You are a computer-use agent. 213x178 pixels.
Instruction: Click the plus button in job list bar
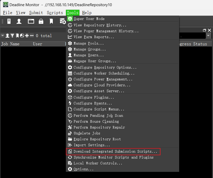pyautogui.click(x=27, y=36)
